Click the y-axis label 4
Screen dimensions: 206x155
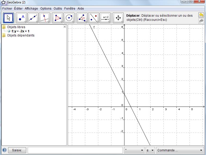click(122, 53)
